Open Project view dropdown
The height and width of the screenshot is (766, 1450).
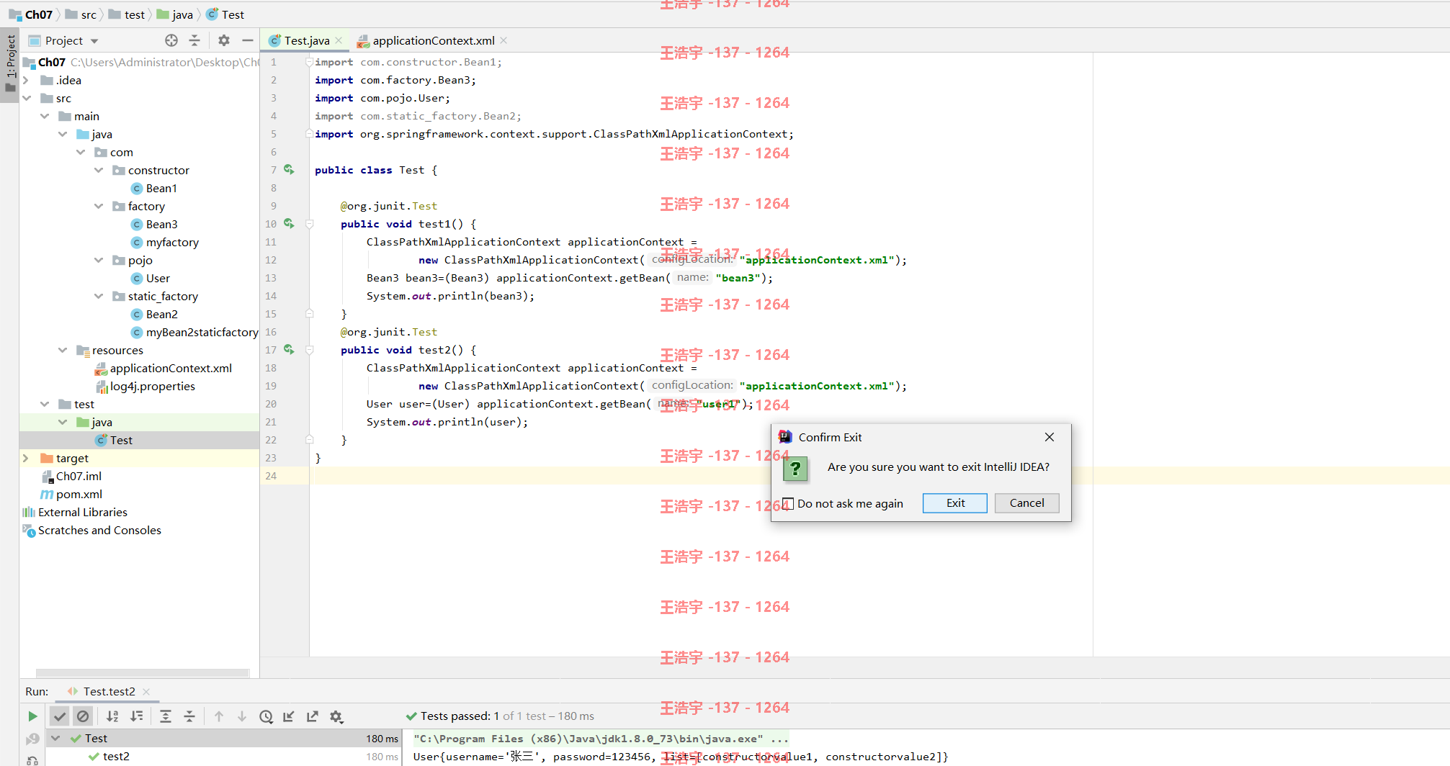pyautogui.click(x=94, y=41)
